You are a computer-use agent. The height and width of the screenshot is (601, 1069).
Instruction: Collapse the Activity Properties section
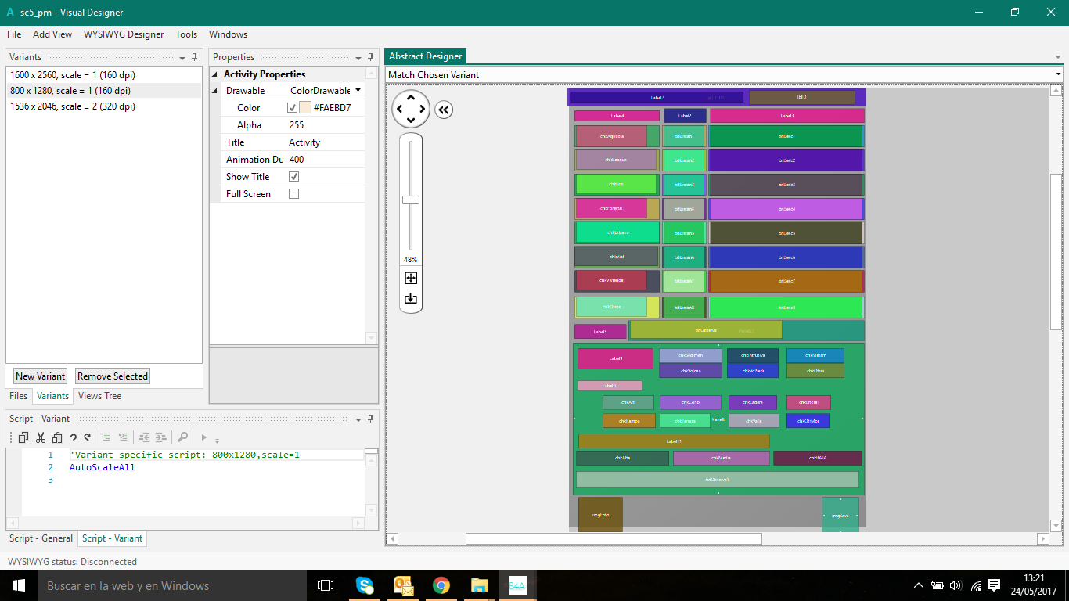[216, 74]
